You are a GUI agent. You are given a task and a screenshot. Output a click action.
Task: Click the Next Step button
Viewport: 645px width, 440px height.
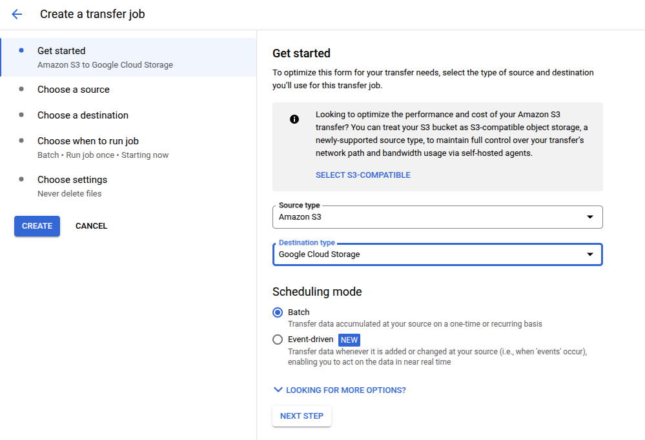pyautogui.click(x=302, y=416)
